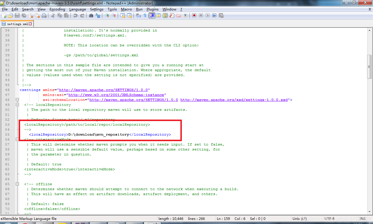Close all documents via toolbar icon
373x224 pixels.
(x=37, y=15)
